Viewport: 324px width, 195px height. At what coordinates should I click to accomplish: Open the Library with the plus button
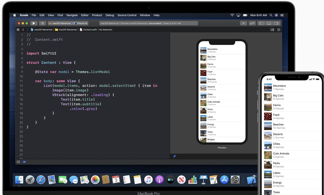click(x=244, y=23)
